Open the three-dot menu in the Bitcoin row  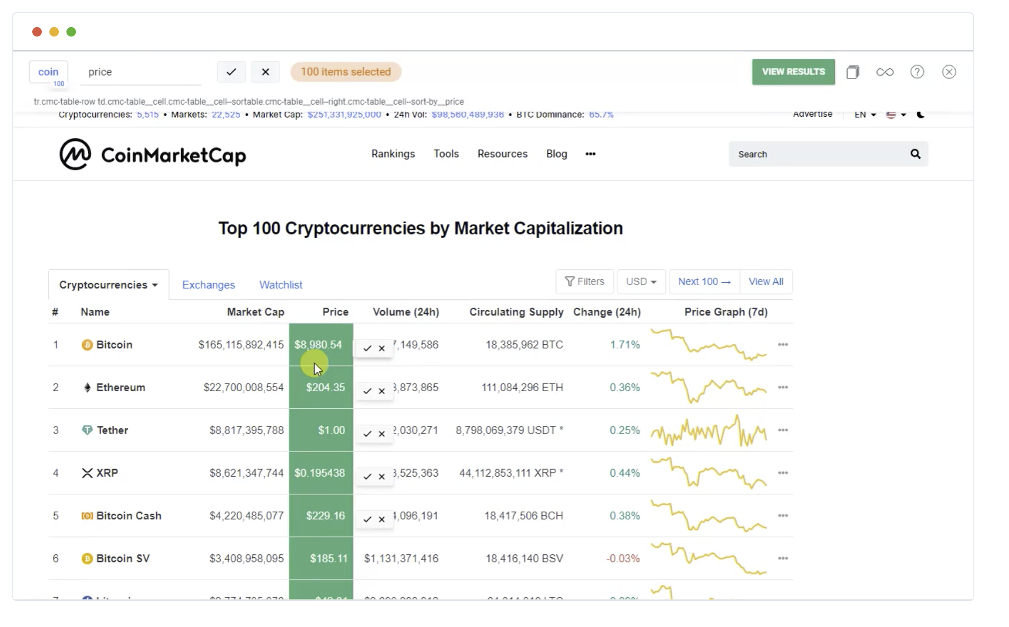click(x=783, y=344)
